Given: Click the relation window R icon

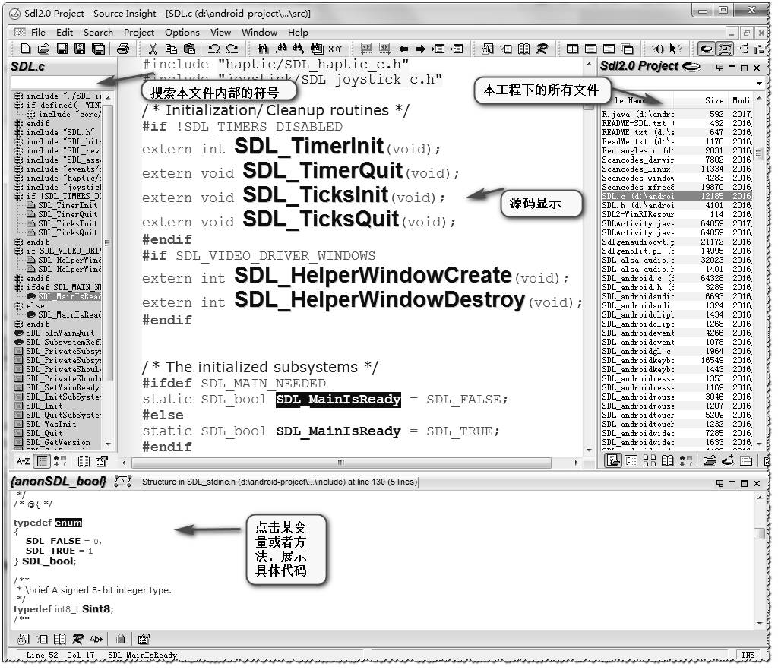Looking at the screenshot, I should click(x=542, y=49).
